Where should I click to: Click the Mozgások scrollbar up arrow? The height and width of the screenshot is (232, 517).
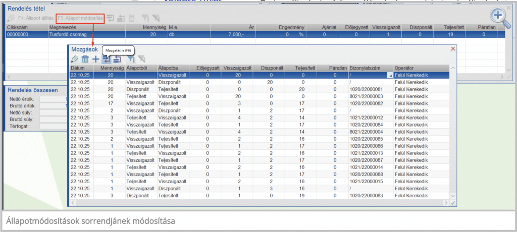tap(453, 68)
